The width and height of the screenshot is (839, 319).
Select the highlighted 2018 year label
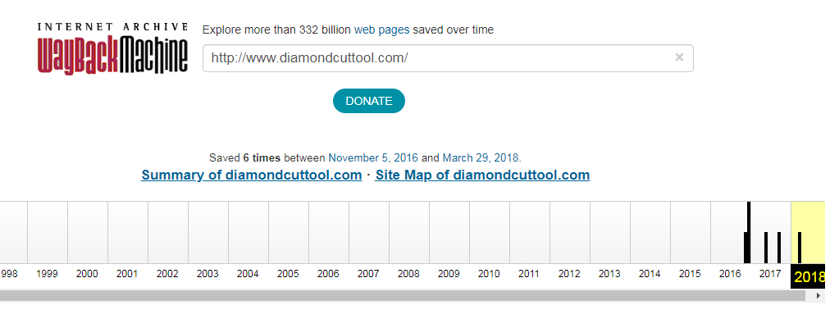pyautogui.click(x=809, y=276)
